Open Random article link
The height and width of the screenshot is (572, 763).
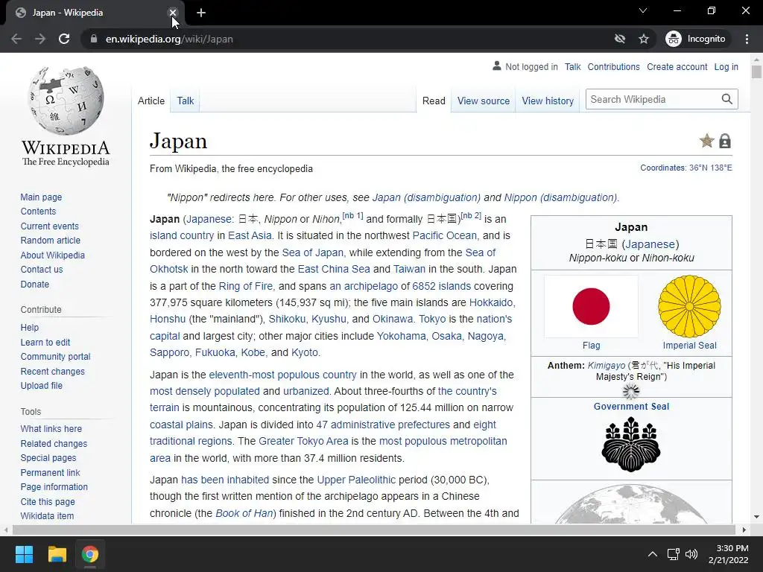pos(50,241)
